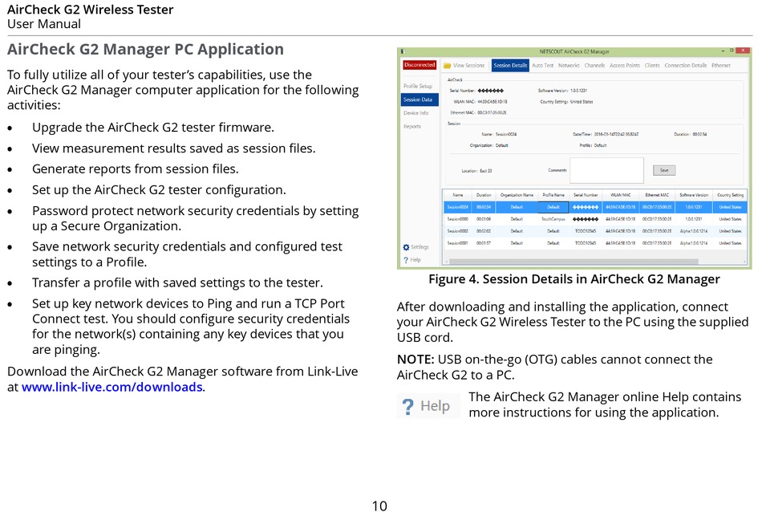Switch to the Channels tab
The image size is (762, 512).
[x=594, y=65]
